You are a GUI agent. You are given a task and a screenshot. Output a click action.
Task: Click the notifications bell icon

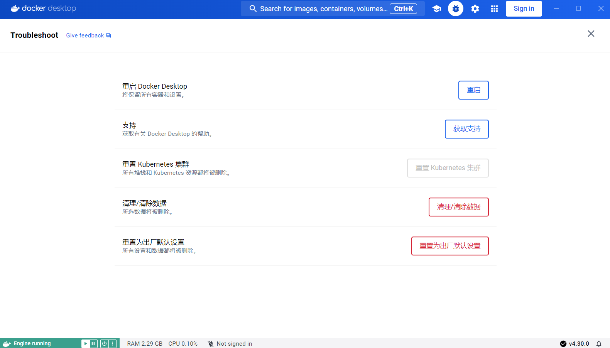pos(599,344)
